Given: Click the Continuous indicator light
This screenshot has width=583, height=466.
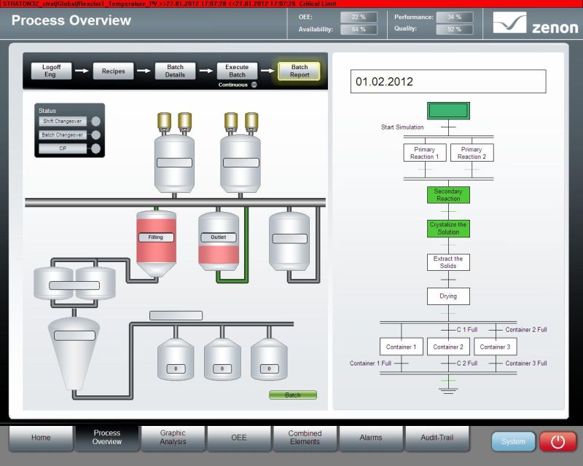Looking at the screenshot, I should coord(254,84).
